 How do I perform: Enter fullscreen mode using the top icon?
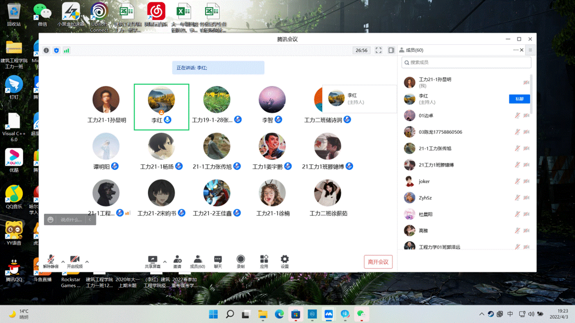[378, 50]
